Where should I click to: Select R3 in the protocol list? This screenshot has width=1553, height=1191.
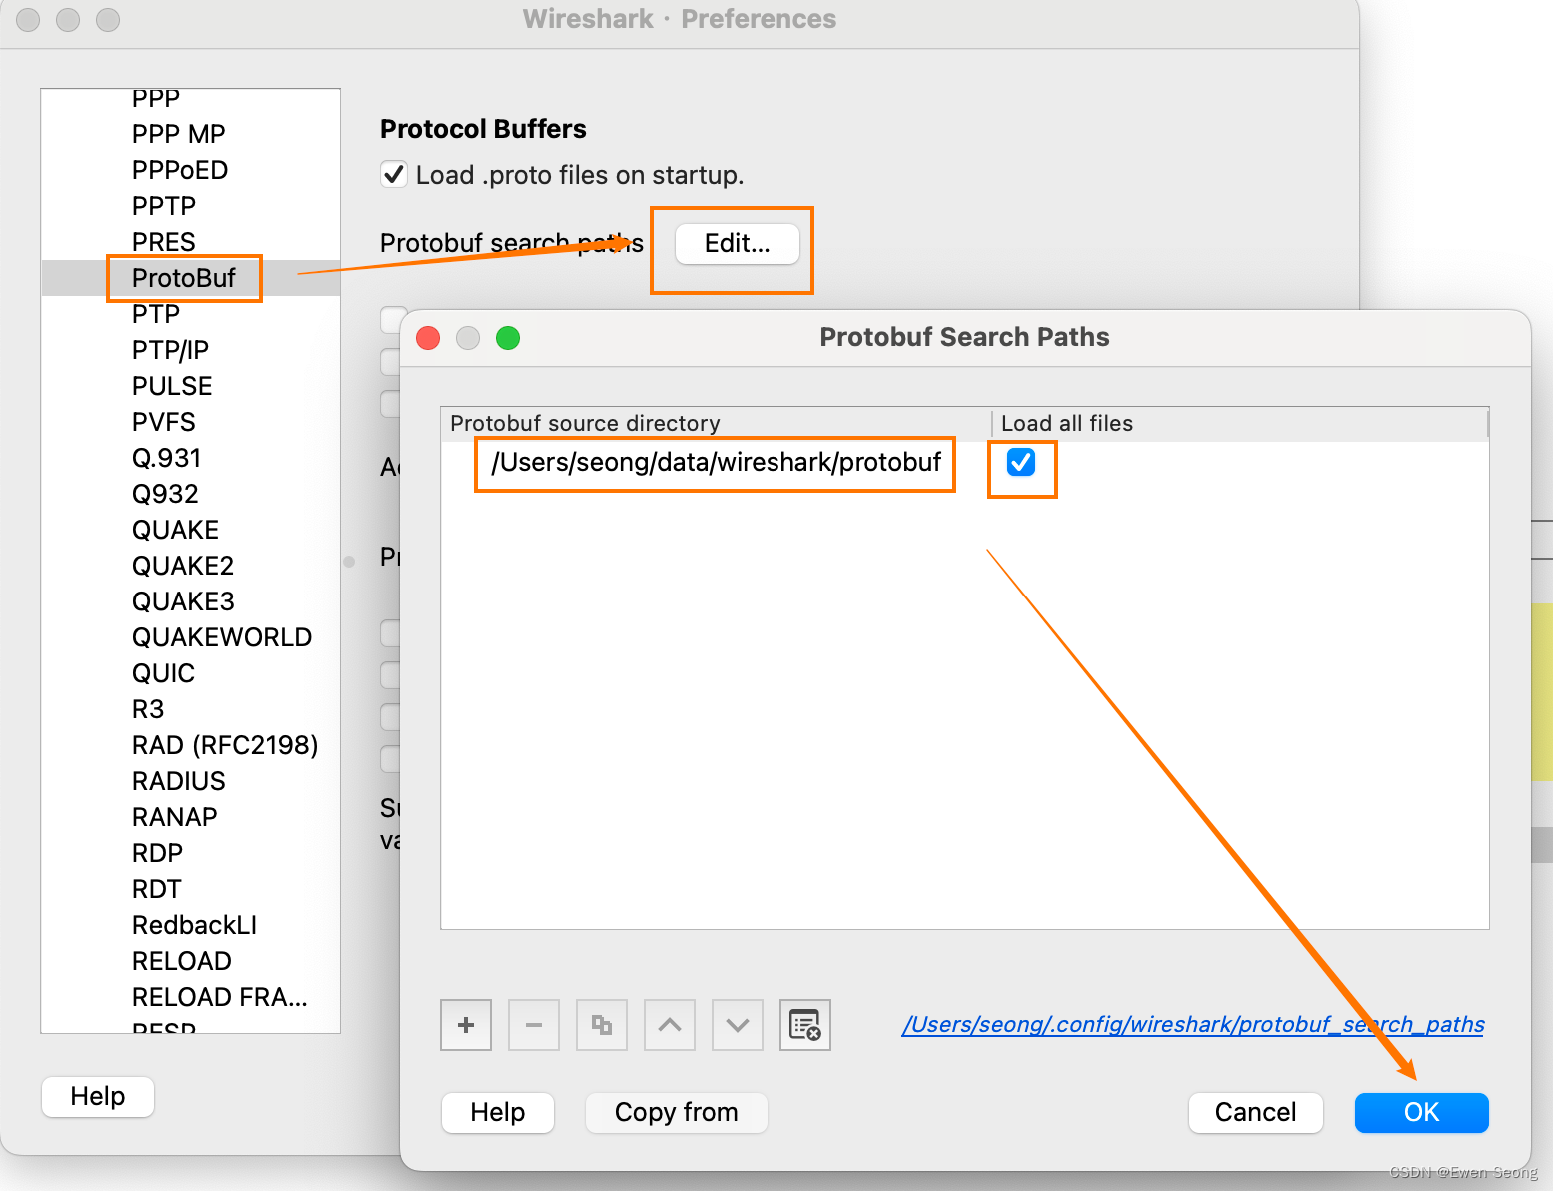click(191, 709)
